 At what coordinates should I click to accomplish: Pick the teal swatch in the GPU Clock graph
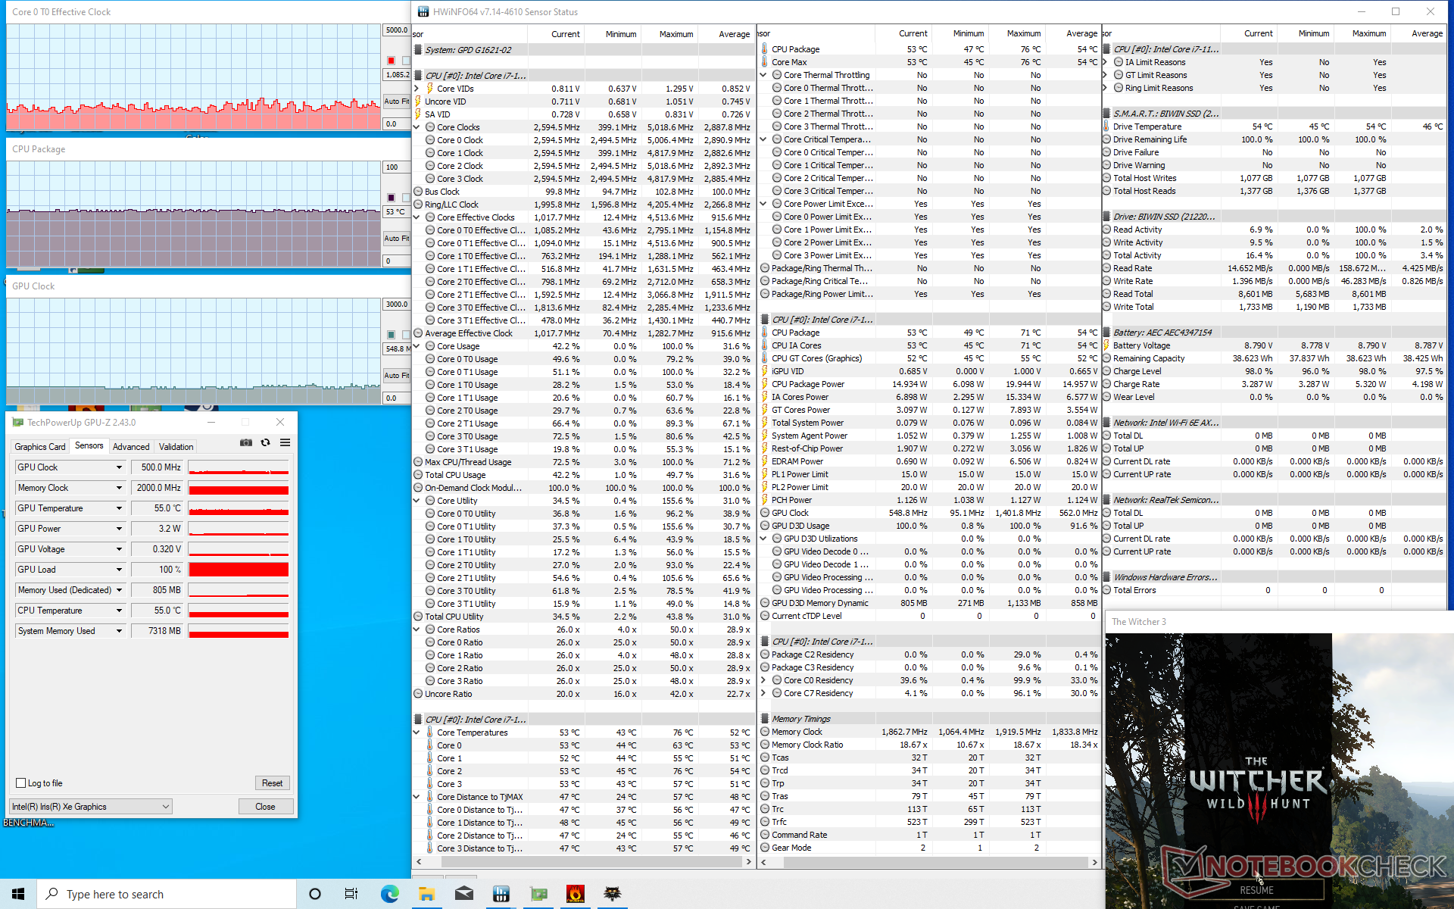pyautogui.click(x=391, y=335)
